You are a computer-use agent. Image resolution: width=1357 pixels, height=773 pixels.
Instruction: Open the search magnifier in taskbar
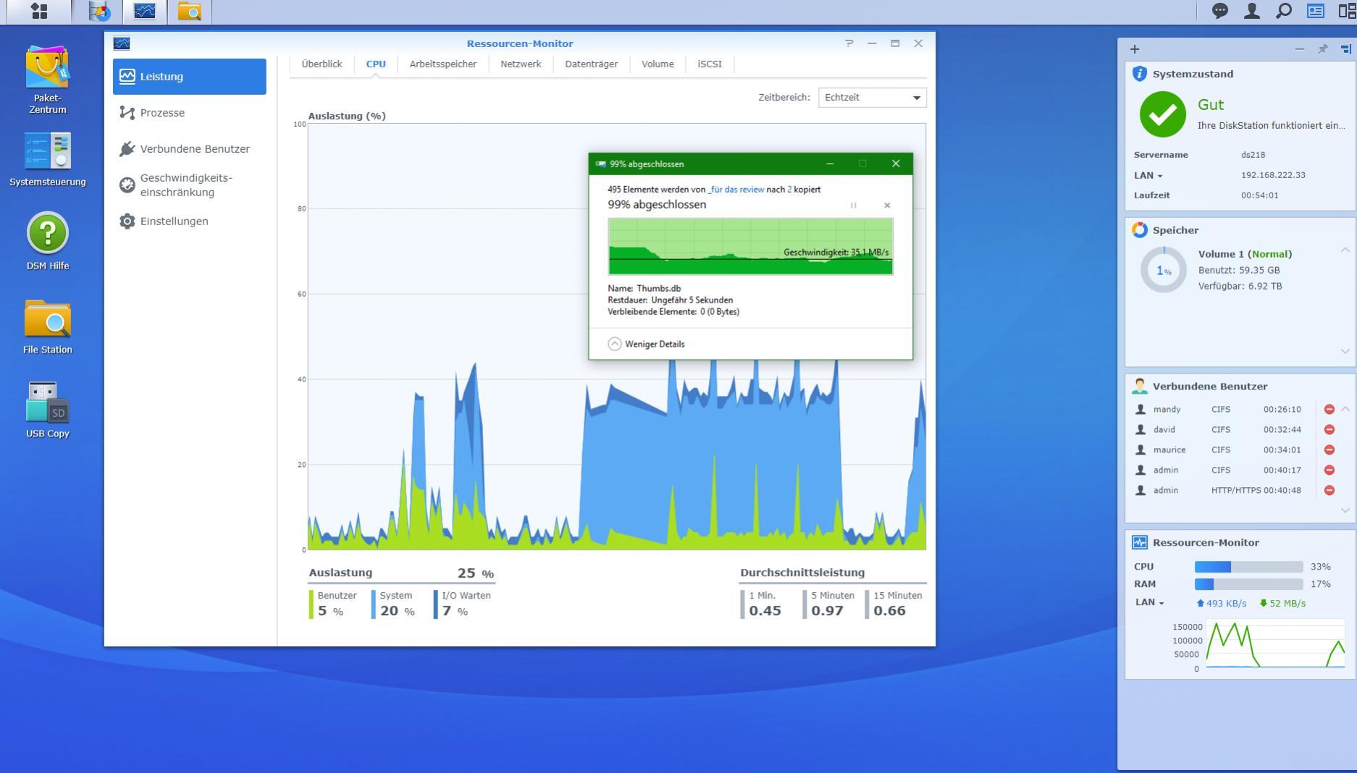pos(1283,11)
